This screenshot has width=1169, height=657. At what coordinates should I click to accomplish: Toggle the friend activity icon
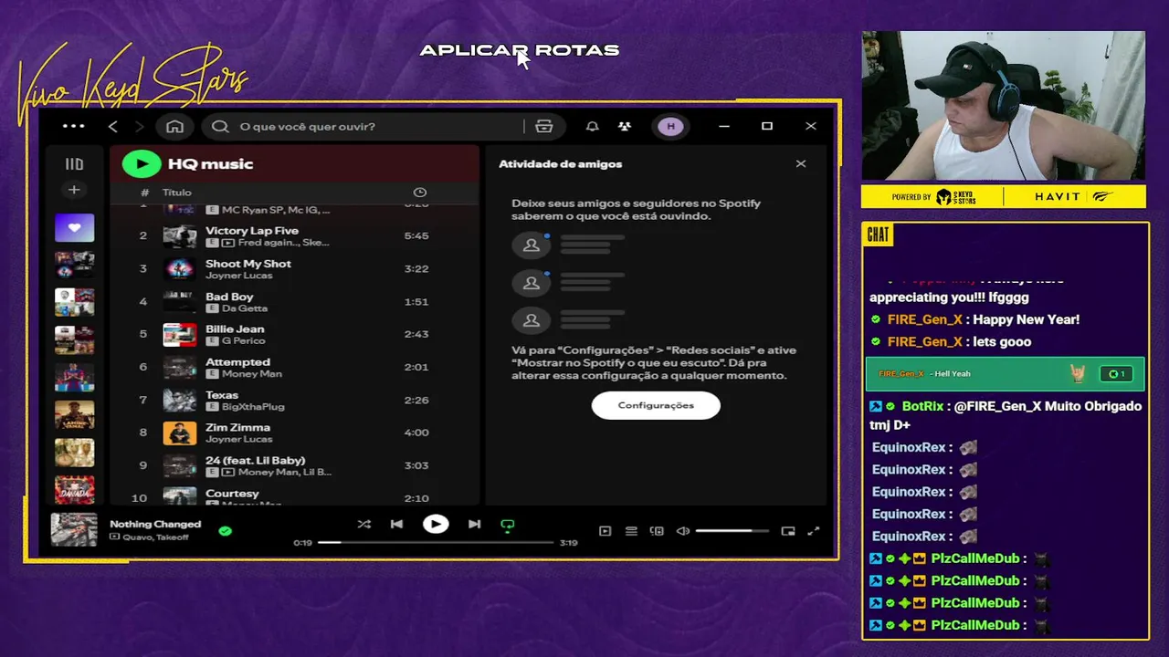click(625, 126)
